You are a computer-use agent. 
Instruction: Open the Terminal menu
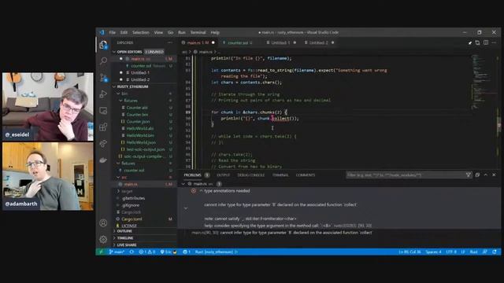[x=198, y=32]
